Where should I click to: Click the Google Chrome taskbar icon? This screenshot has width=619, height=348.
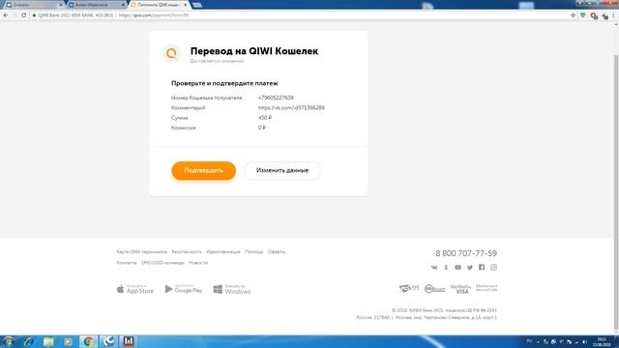point(88,341)
